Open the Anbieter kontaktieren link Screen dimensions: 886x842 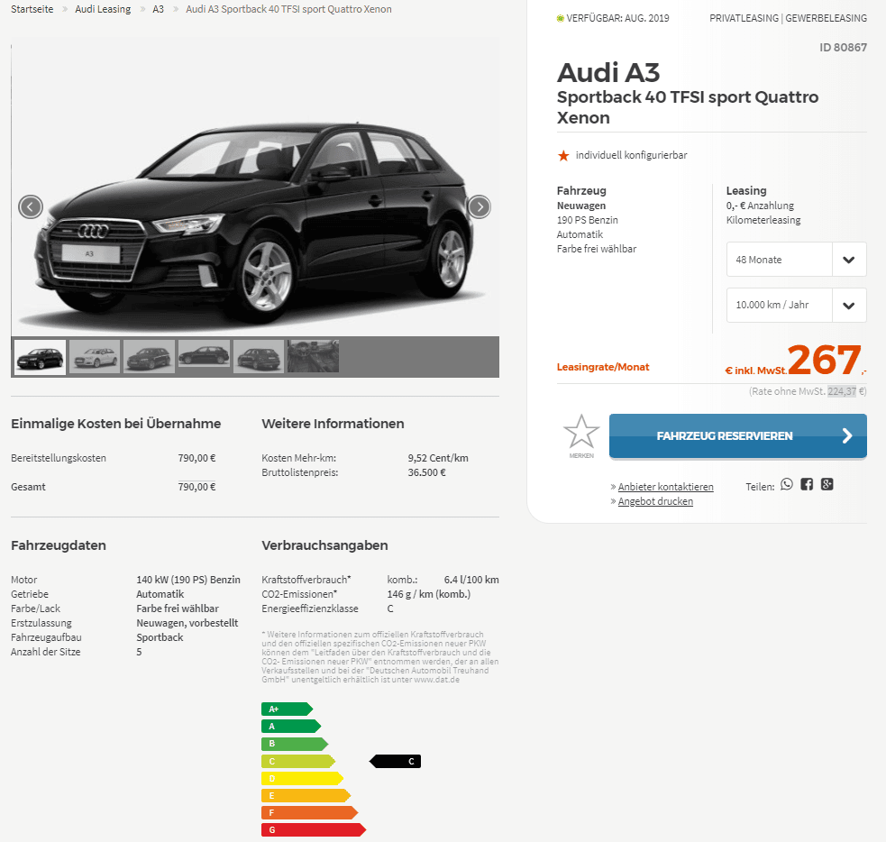[x=666, y=487]
